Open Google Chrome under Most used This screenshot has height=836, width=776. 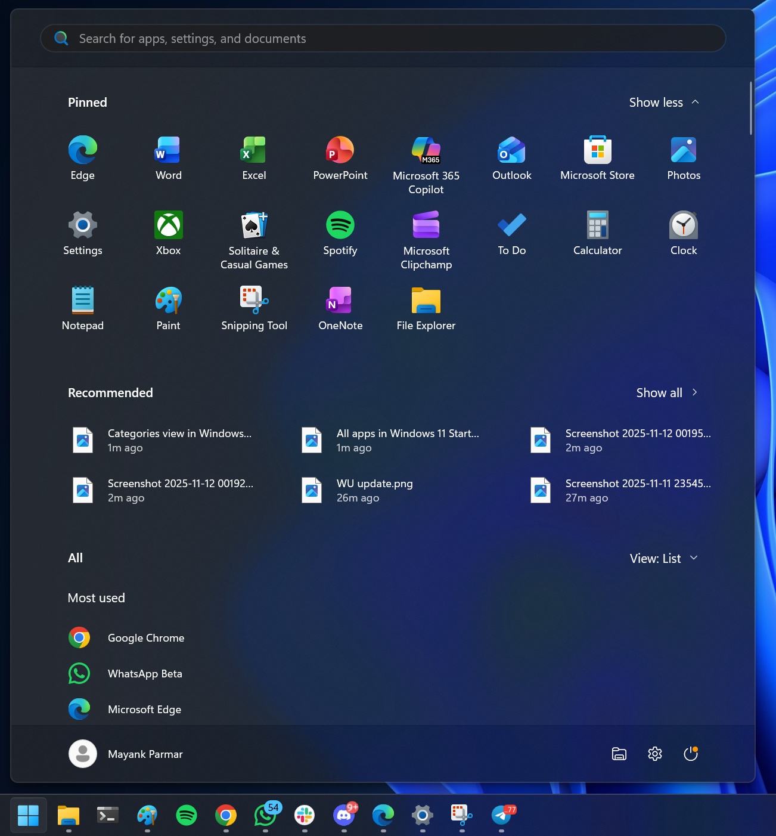coord(145,637)
